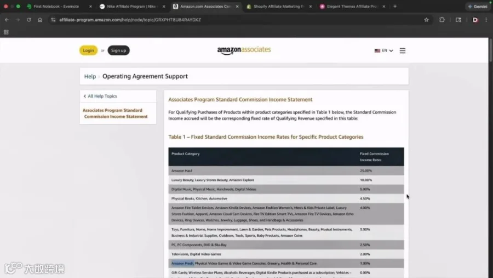Open the Chrome three-dot menu

tap(486, 20)
